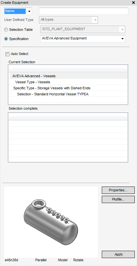
Task: Click the Rotate mode label
Action: click(x=78, y=260)
